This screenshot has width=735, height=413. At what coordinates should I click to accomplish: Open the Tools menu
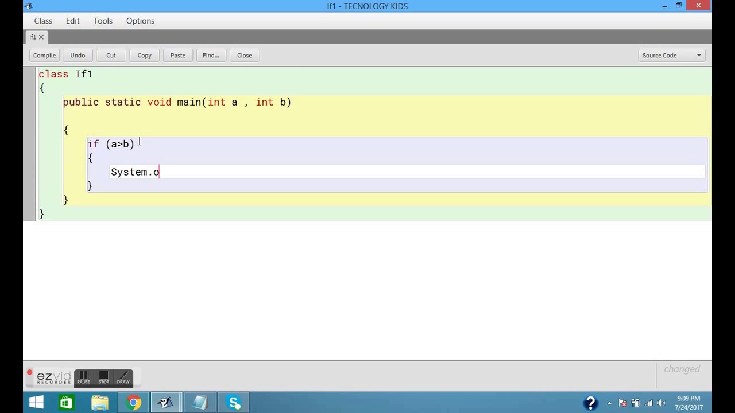[x=103, y=21]
